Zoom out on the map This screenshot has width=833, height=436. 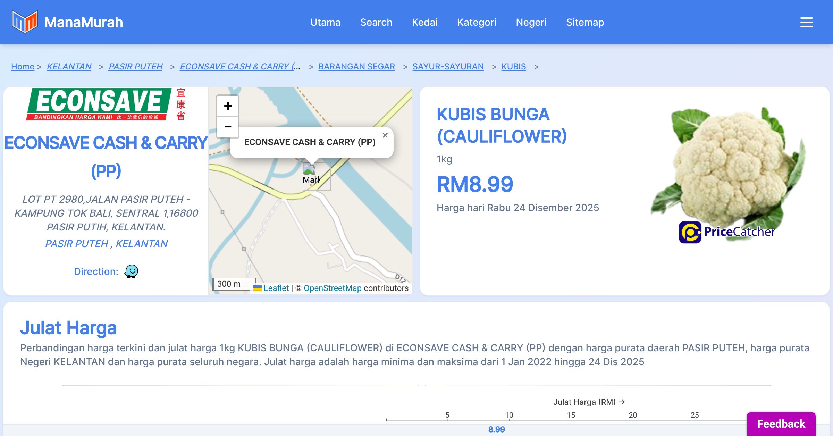(228, 127)
